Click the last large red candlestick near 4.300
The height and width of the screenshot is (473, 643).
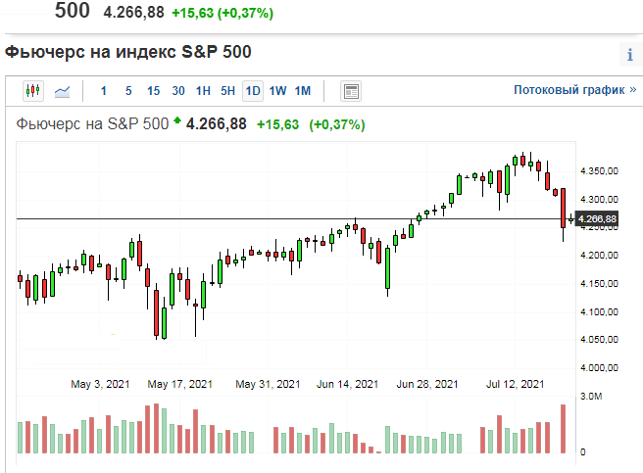pos(563,209)
